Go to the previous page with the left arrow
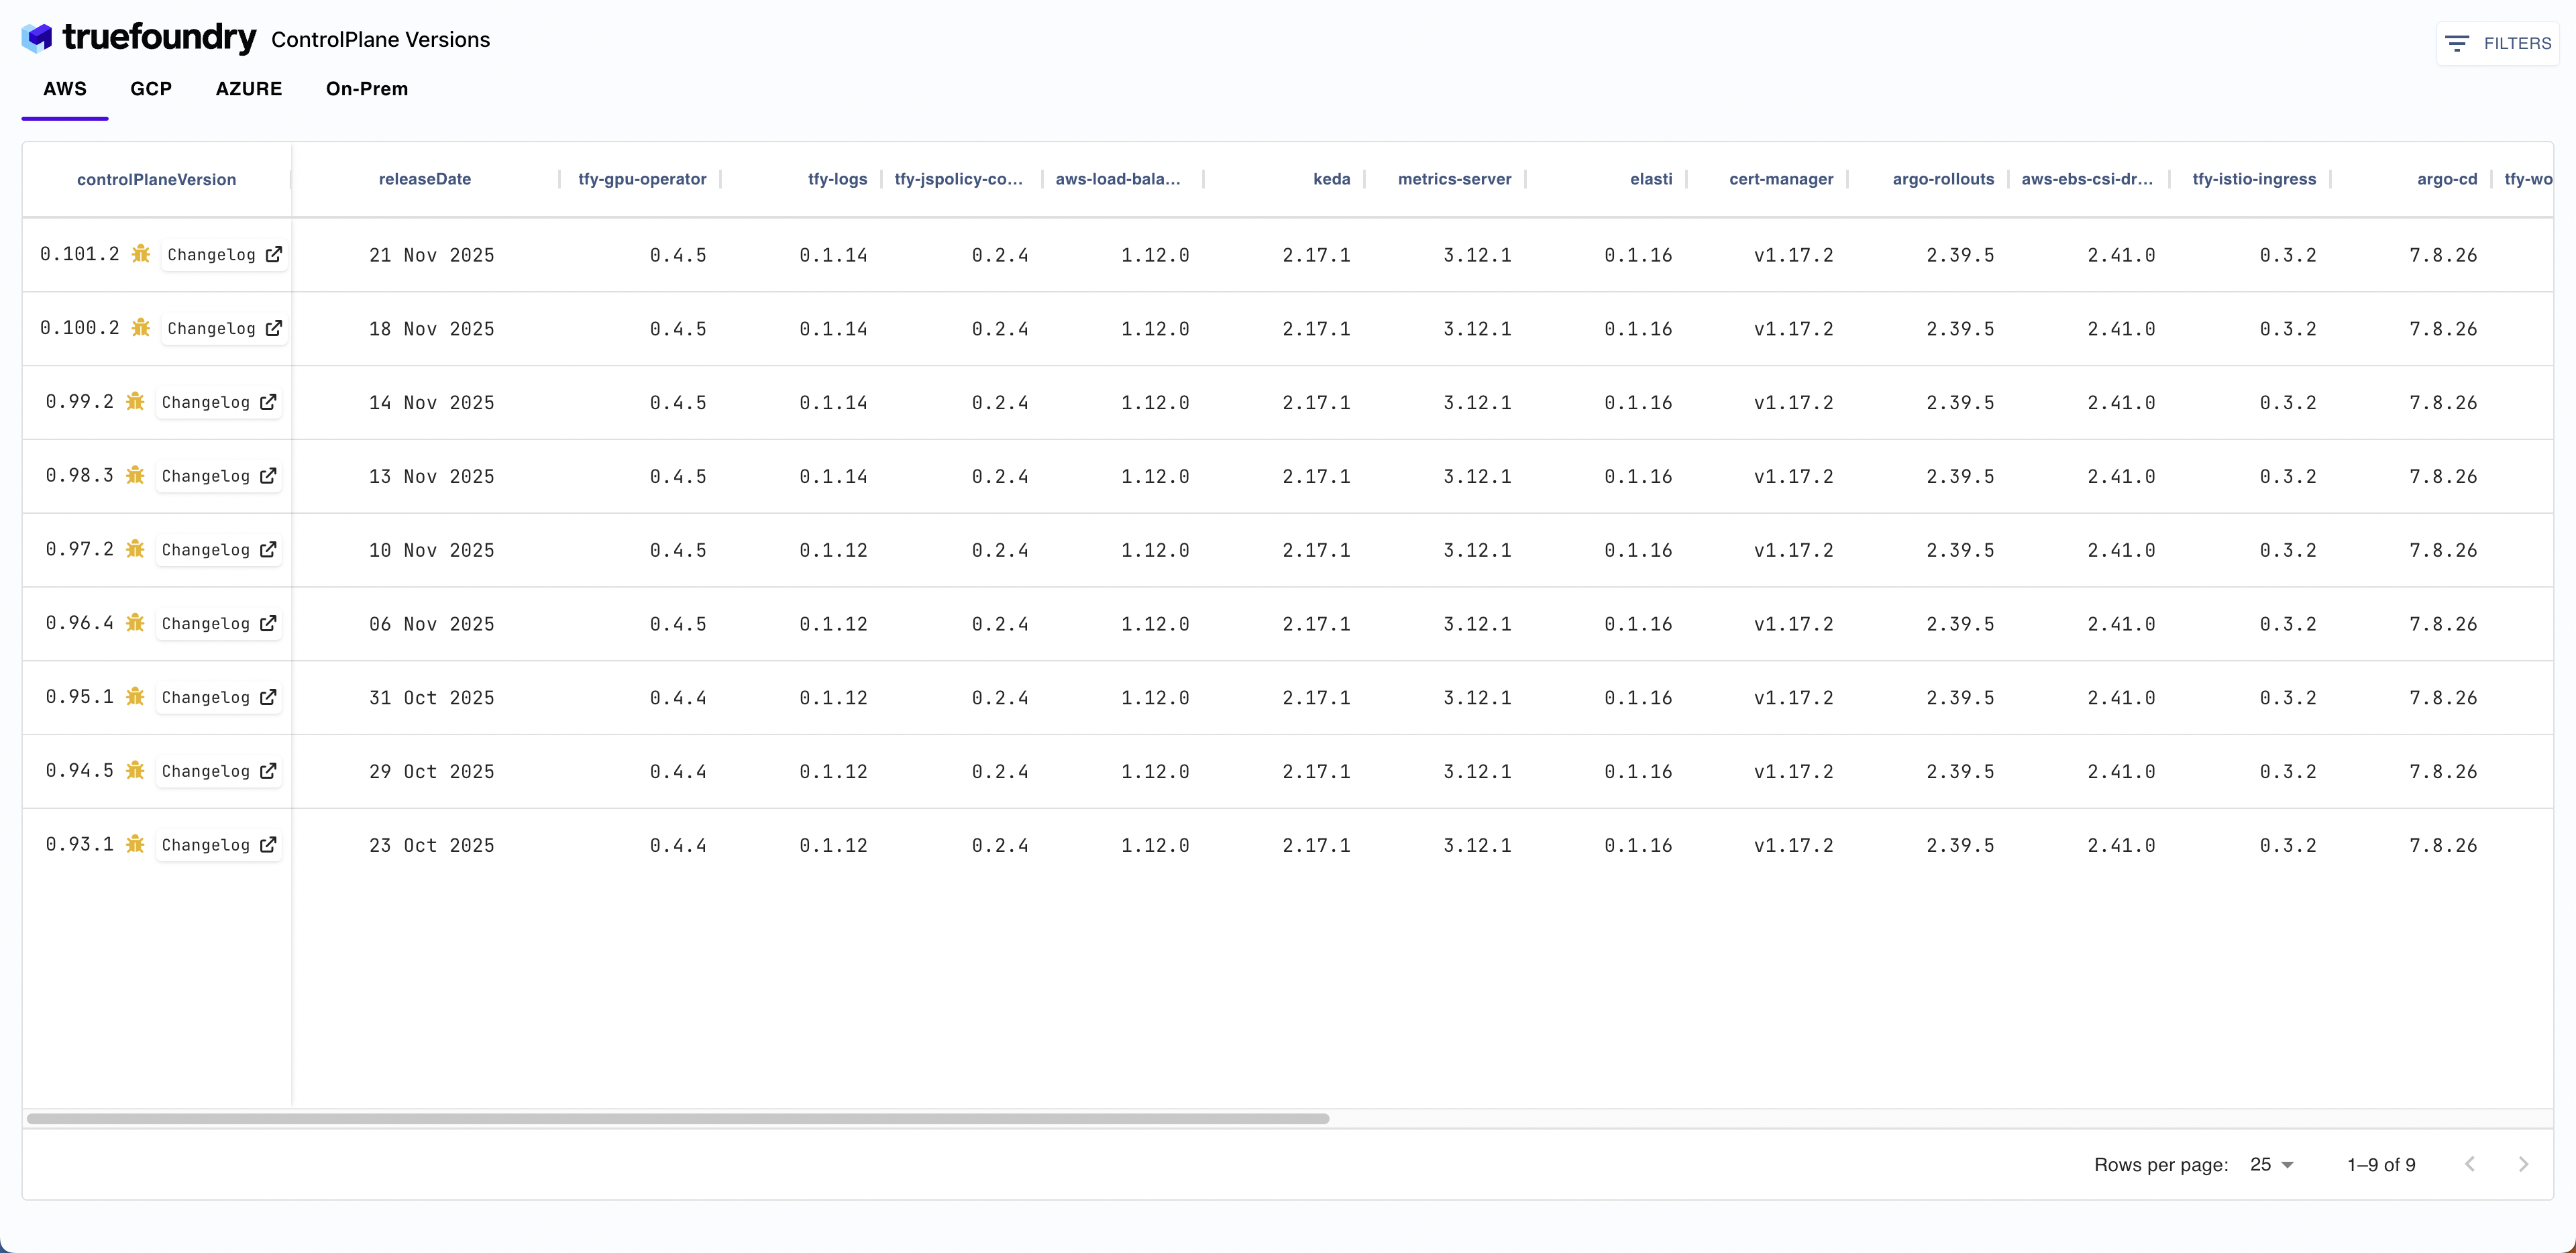Image resolution: width=2576 pixels, height=1253 pixels. (x=2470, y=1164)
